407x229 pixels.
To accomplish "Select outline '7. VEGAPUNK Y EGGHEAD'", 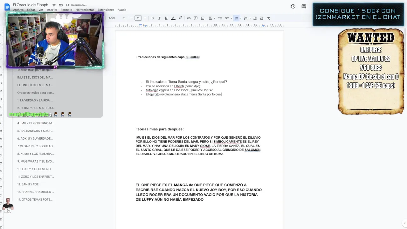I will [x=35, y=146].
